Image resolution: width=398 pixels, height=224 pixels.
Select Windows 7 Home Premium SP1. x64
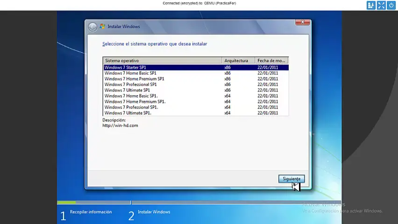pyautogui.click(x=196, y=102)
